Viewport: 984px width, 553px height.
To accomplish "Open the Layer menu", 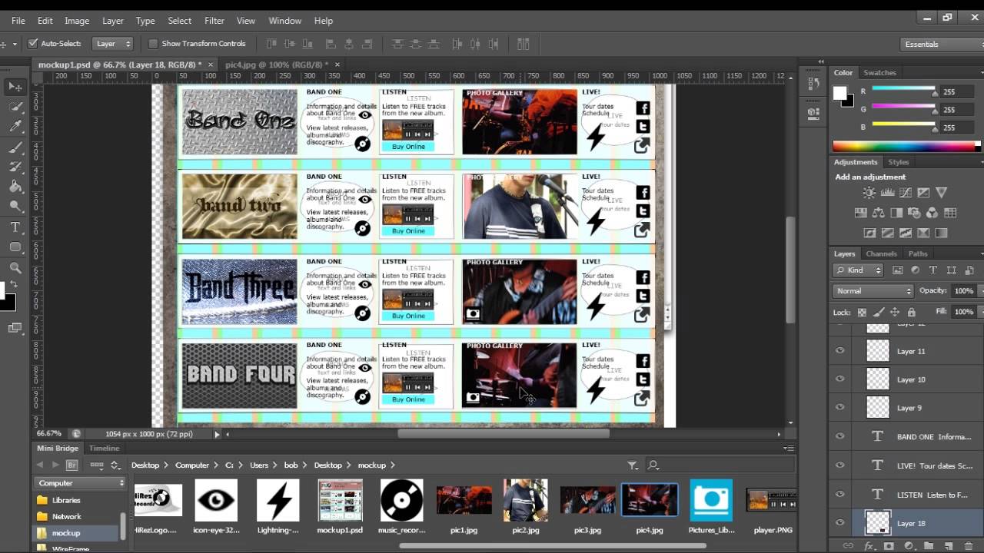I will pyautogui.click(x=113, y=21).
